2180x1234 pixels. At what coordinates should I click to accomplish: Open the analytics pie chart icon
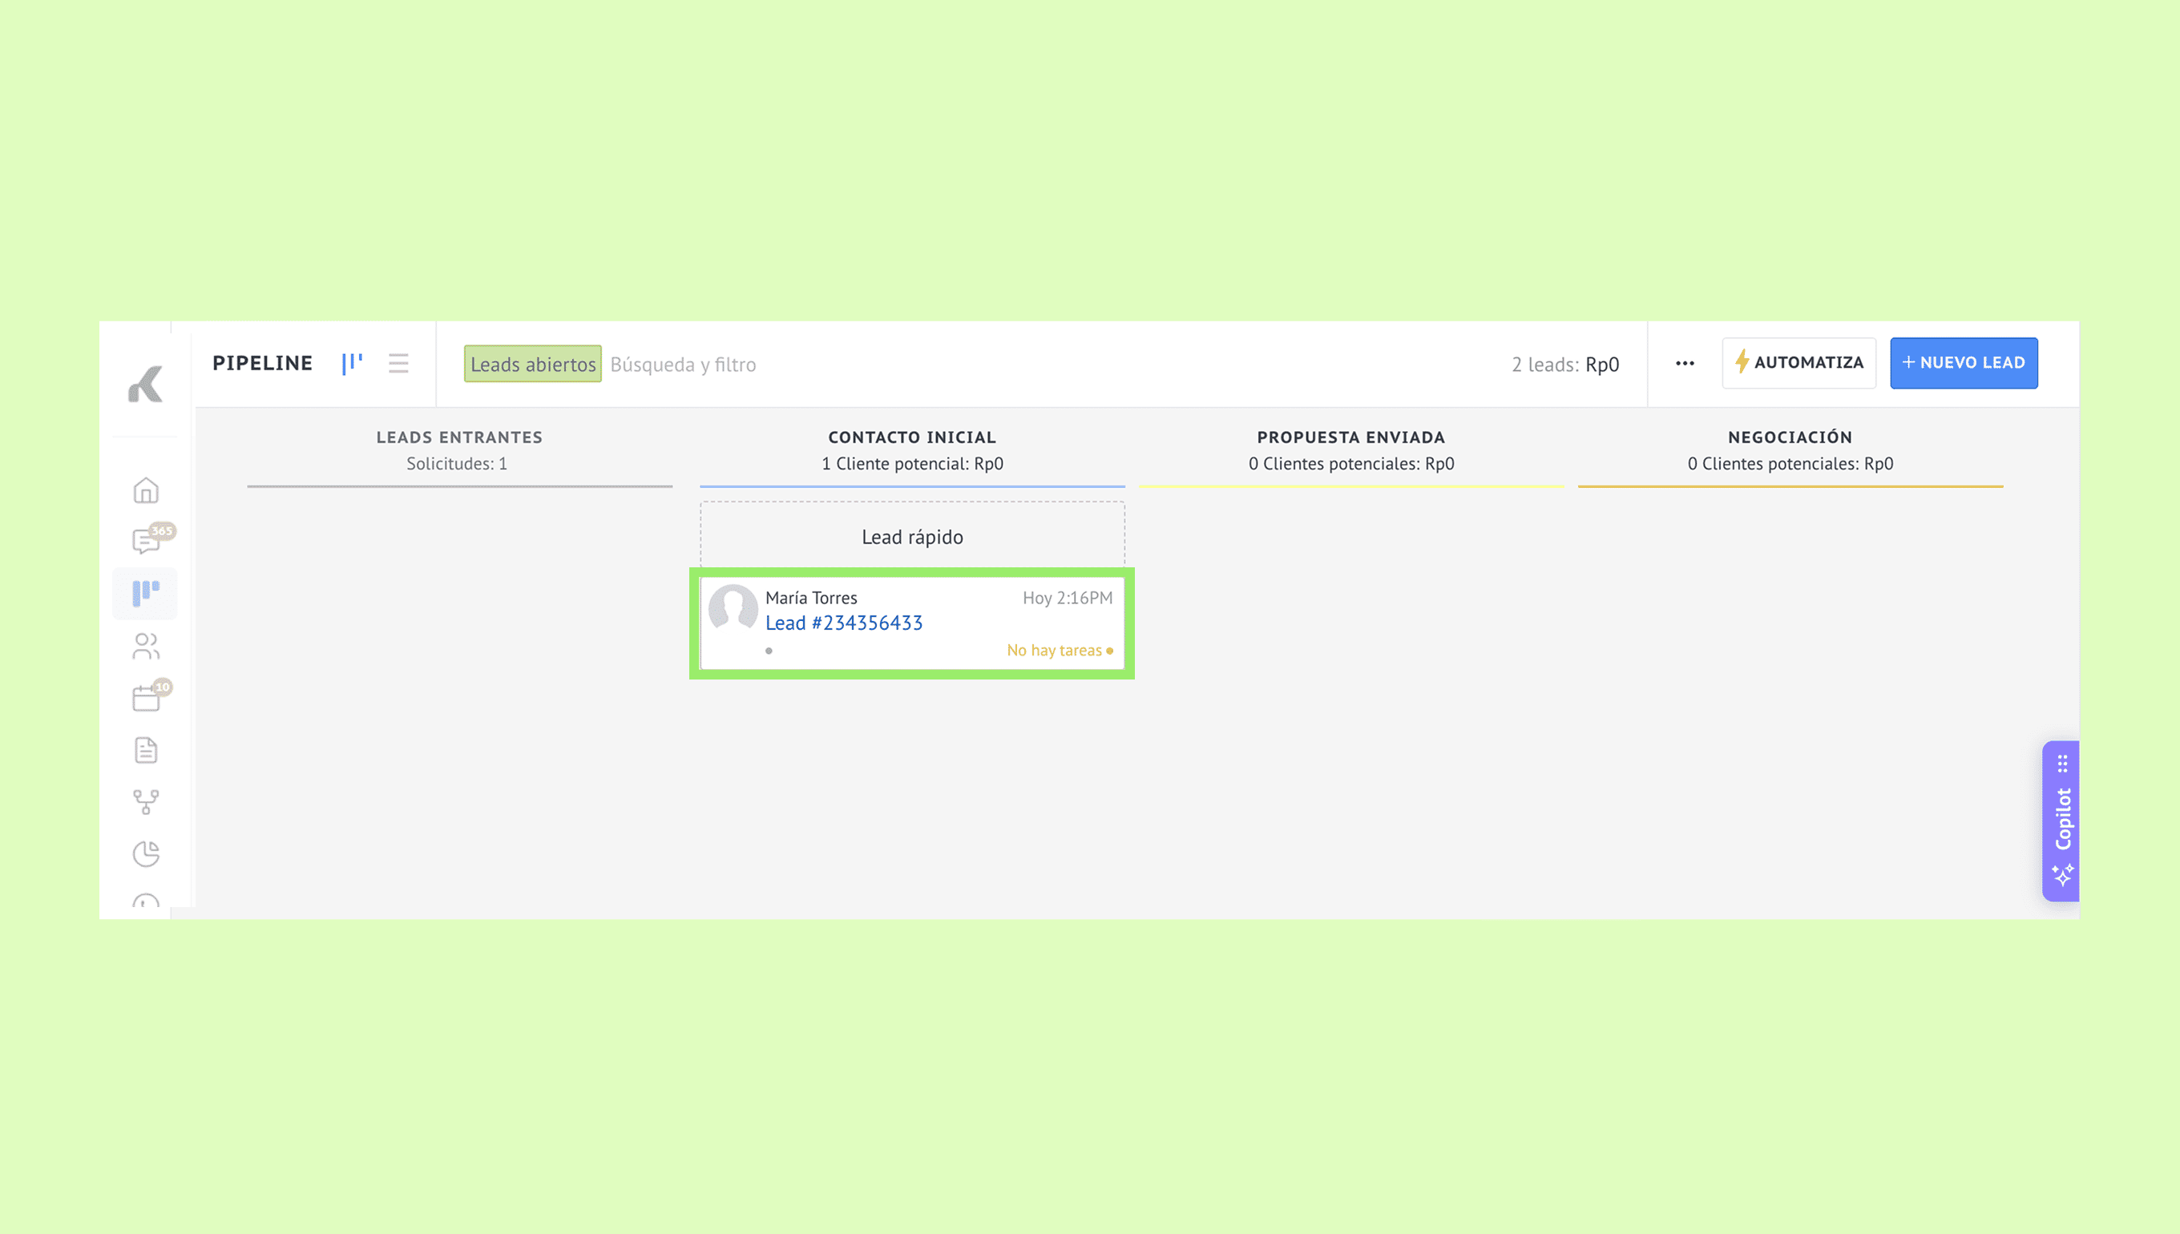146,853
